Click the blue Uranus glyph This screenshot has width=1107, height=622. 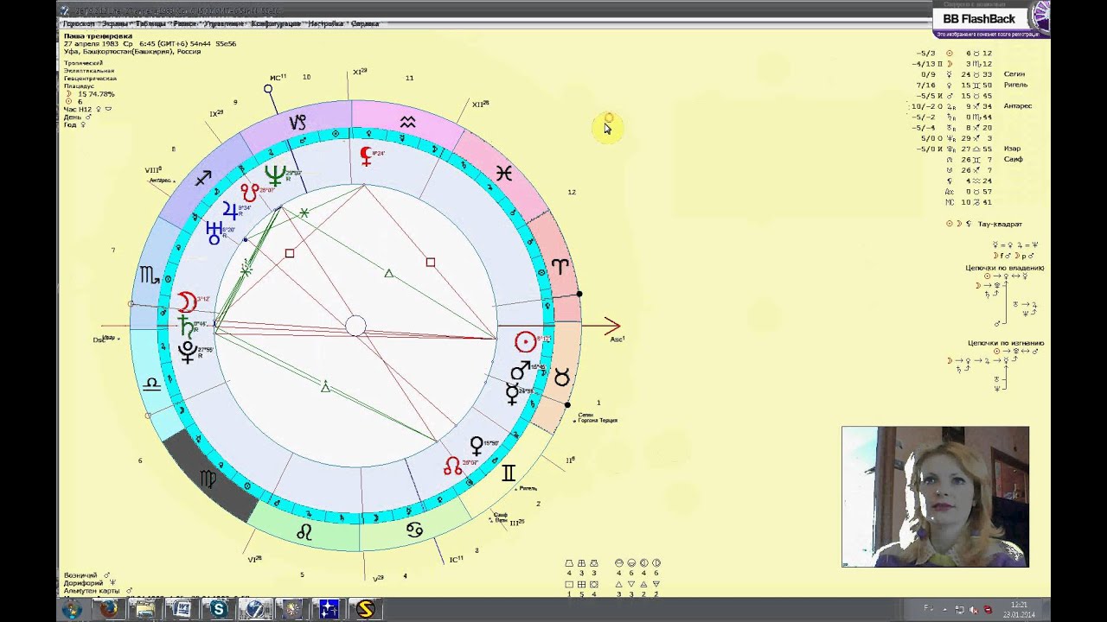click(x=214, y=232)
